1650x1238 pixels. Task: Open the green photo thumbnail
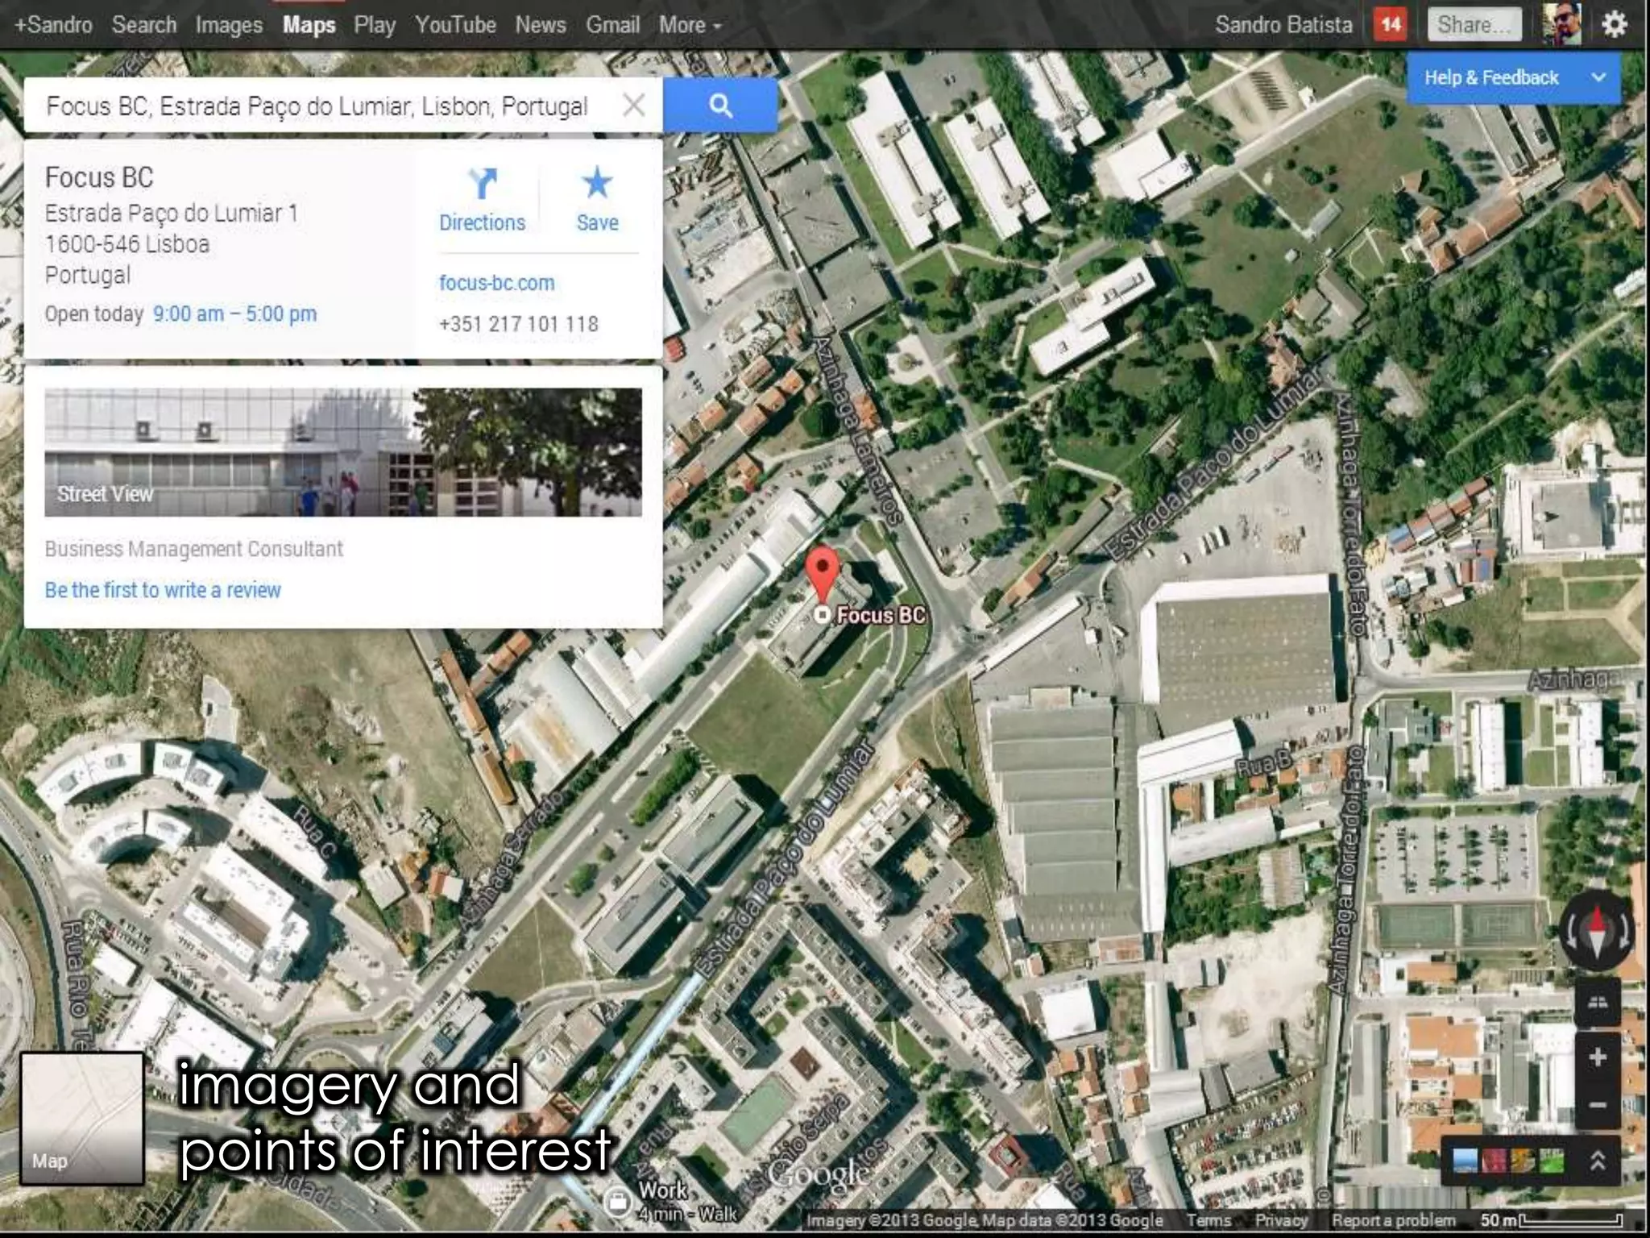(x=1551, y=1161)
